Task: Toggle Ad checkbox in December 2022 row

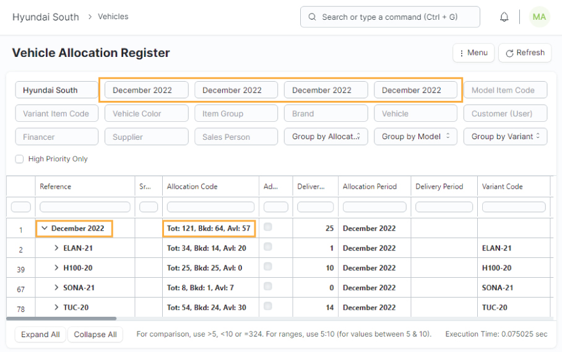Action: click(x=268, y=226)
